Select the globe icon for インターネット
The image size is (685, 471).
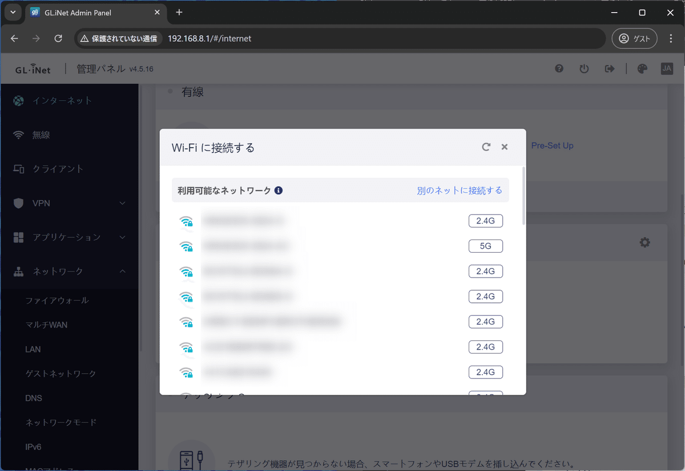point(17,100)
